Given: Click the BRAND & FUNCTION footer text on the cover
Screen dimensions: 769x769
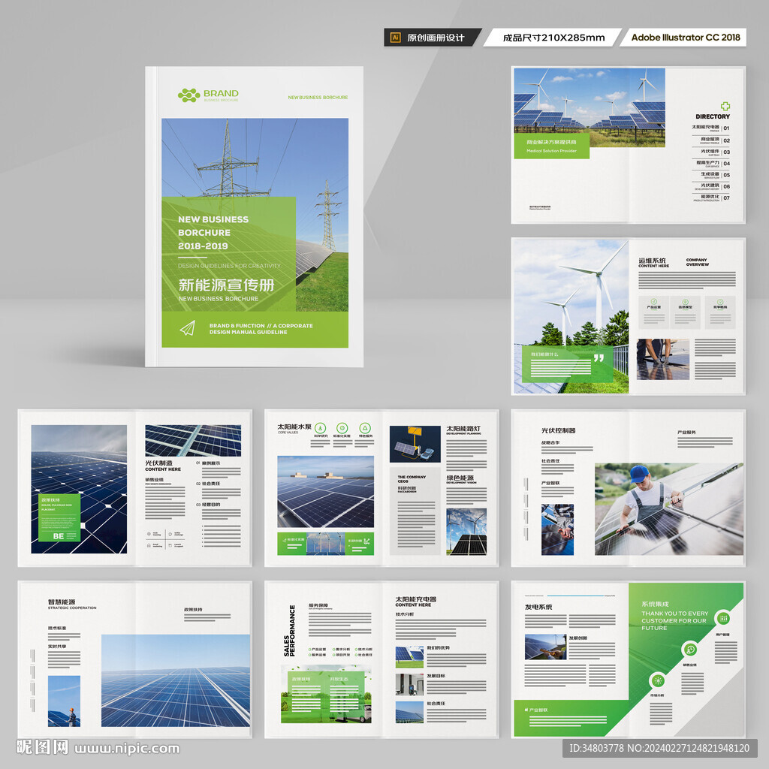Looking at the screenshot, I should (261, 329).
